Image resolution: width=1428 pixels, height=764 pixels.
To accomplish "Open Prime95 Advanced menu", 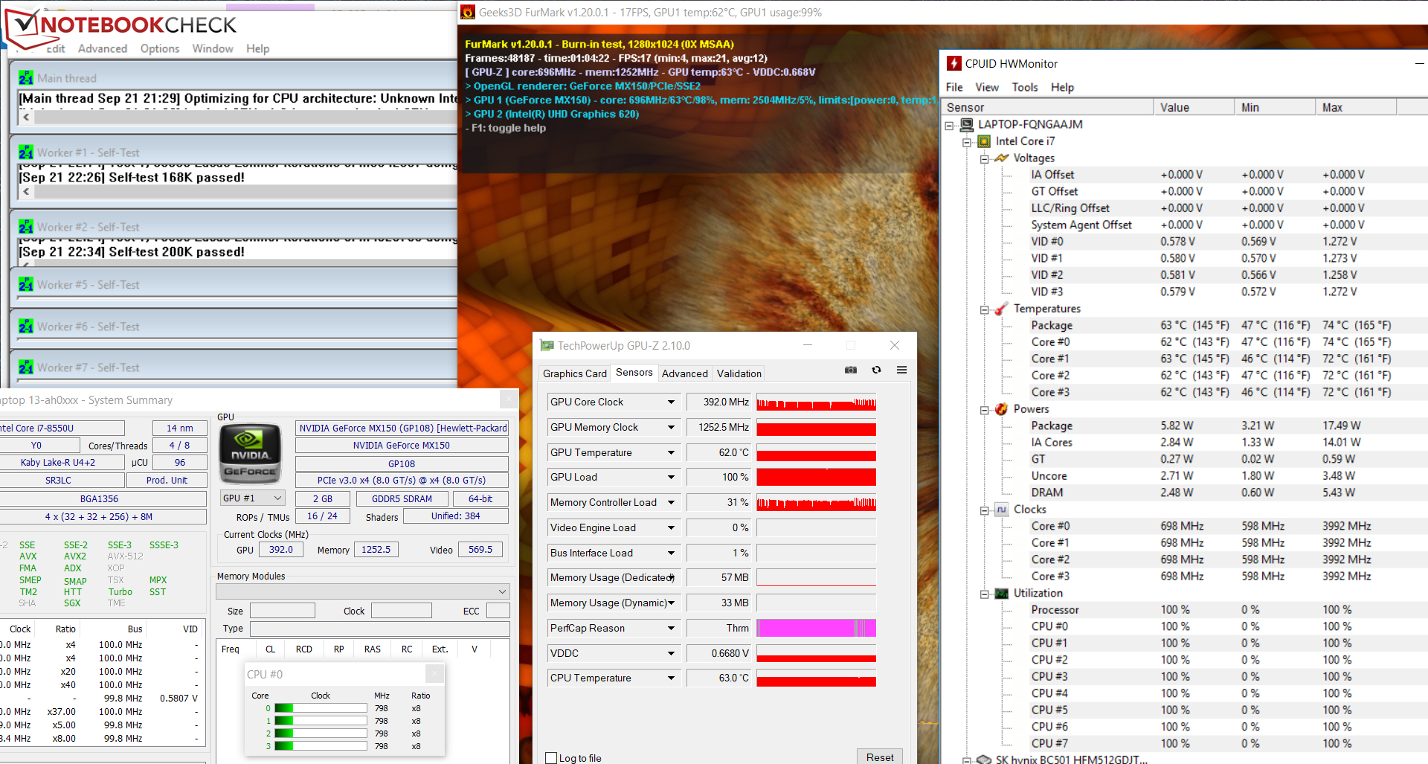I will [103, 48].
